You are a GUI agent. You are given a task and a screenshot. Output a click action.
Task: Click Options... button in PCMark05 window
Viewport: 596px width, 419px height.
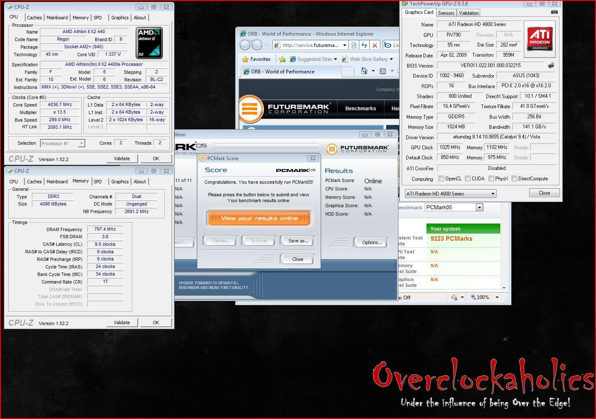point(371,242)
